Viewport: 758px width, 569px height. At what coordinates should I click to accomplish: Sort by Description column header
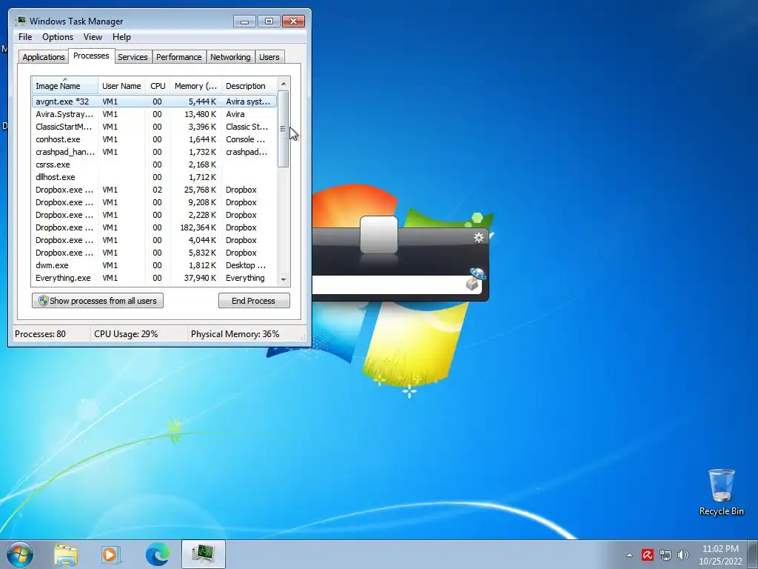(x=249, y=86)
